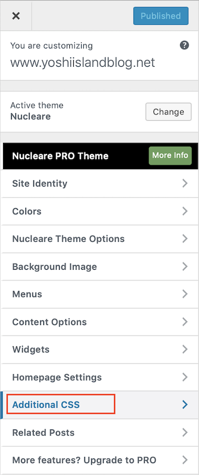The image size is (199, 475).
Task: Open the Nucleare Theme Options section
Action: pos(99,238)
